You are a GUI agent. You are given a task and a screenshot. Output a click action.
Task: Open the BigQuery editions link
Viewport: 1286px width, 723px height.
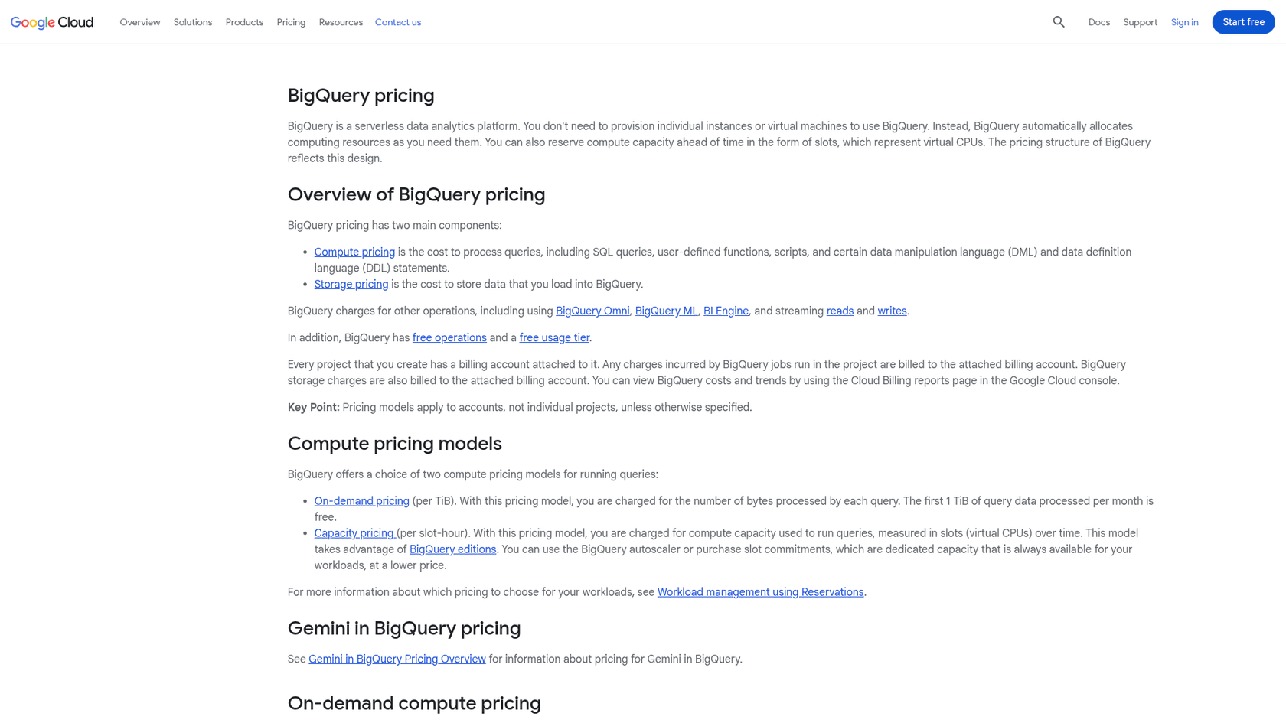[452, 549]
